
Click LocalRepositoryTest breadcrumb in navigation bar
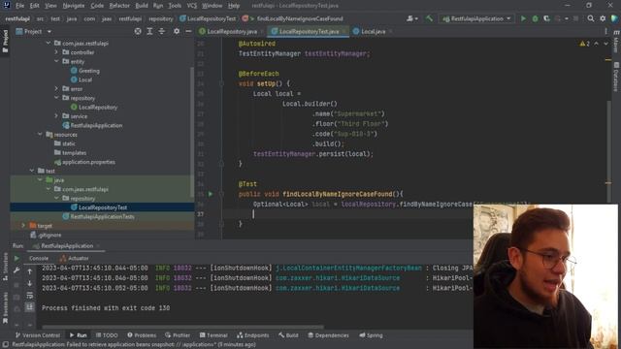(208, 18)
